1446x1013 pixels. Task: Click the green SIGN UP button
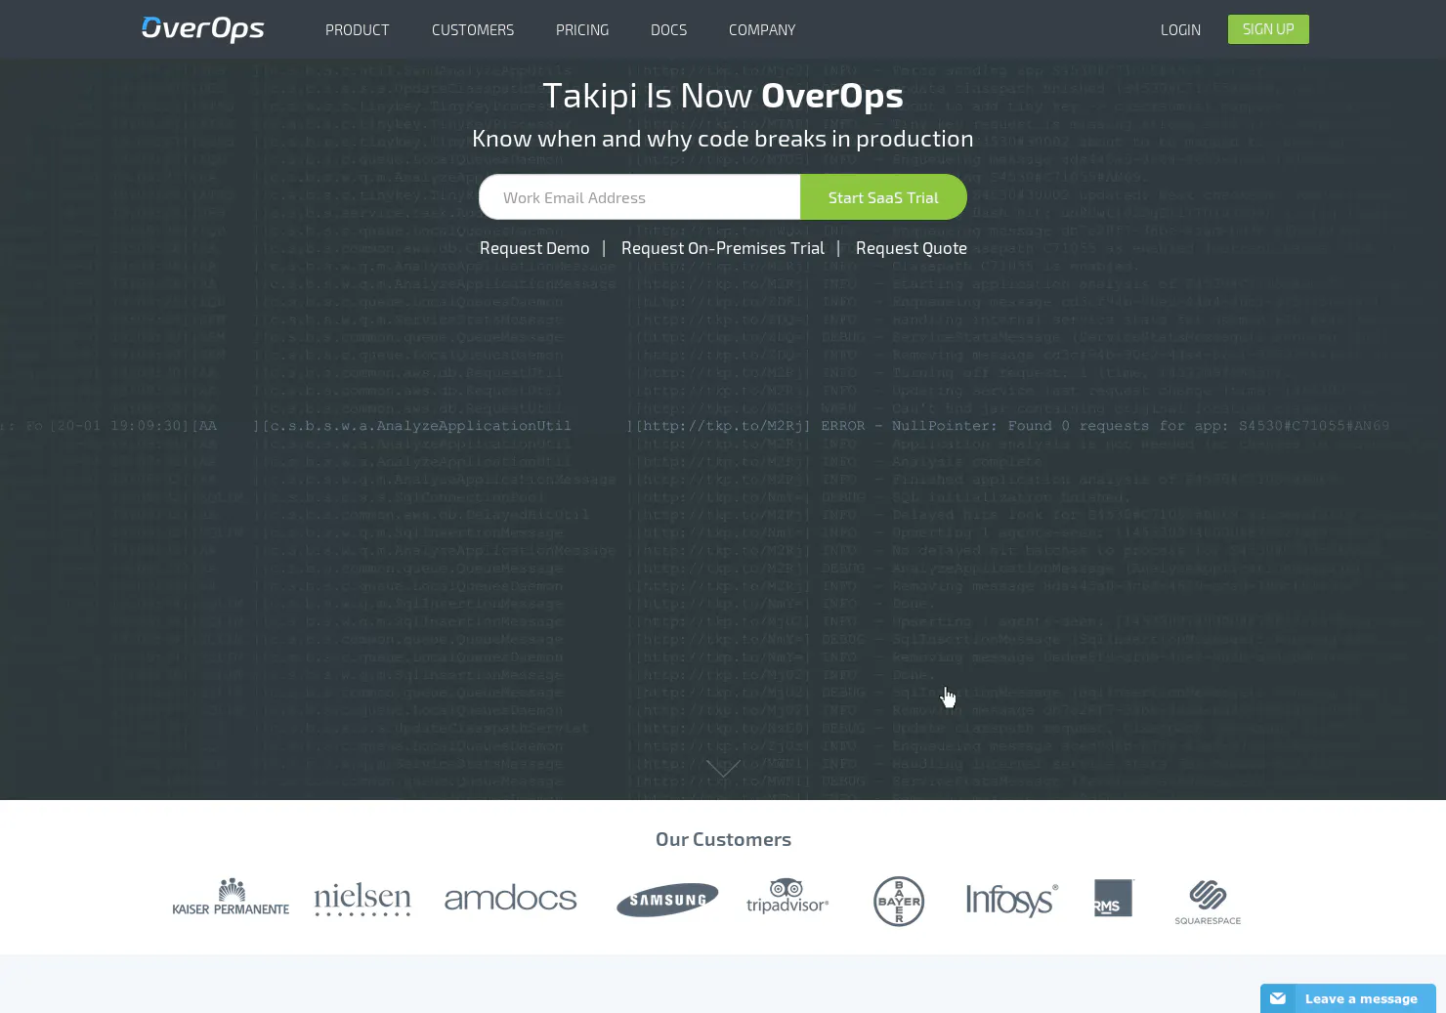[x=1268, y=29]
